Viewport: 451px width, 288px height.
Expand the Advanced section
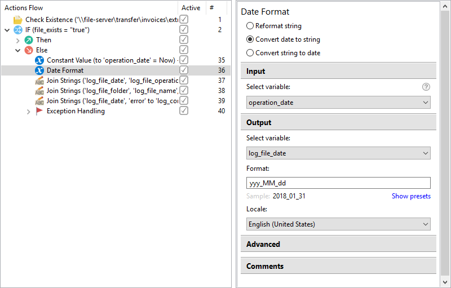[x=338, y=244]
